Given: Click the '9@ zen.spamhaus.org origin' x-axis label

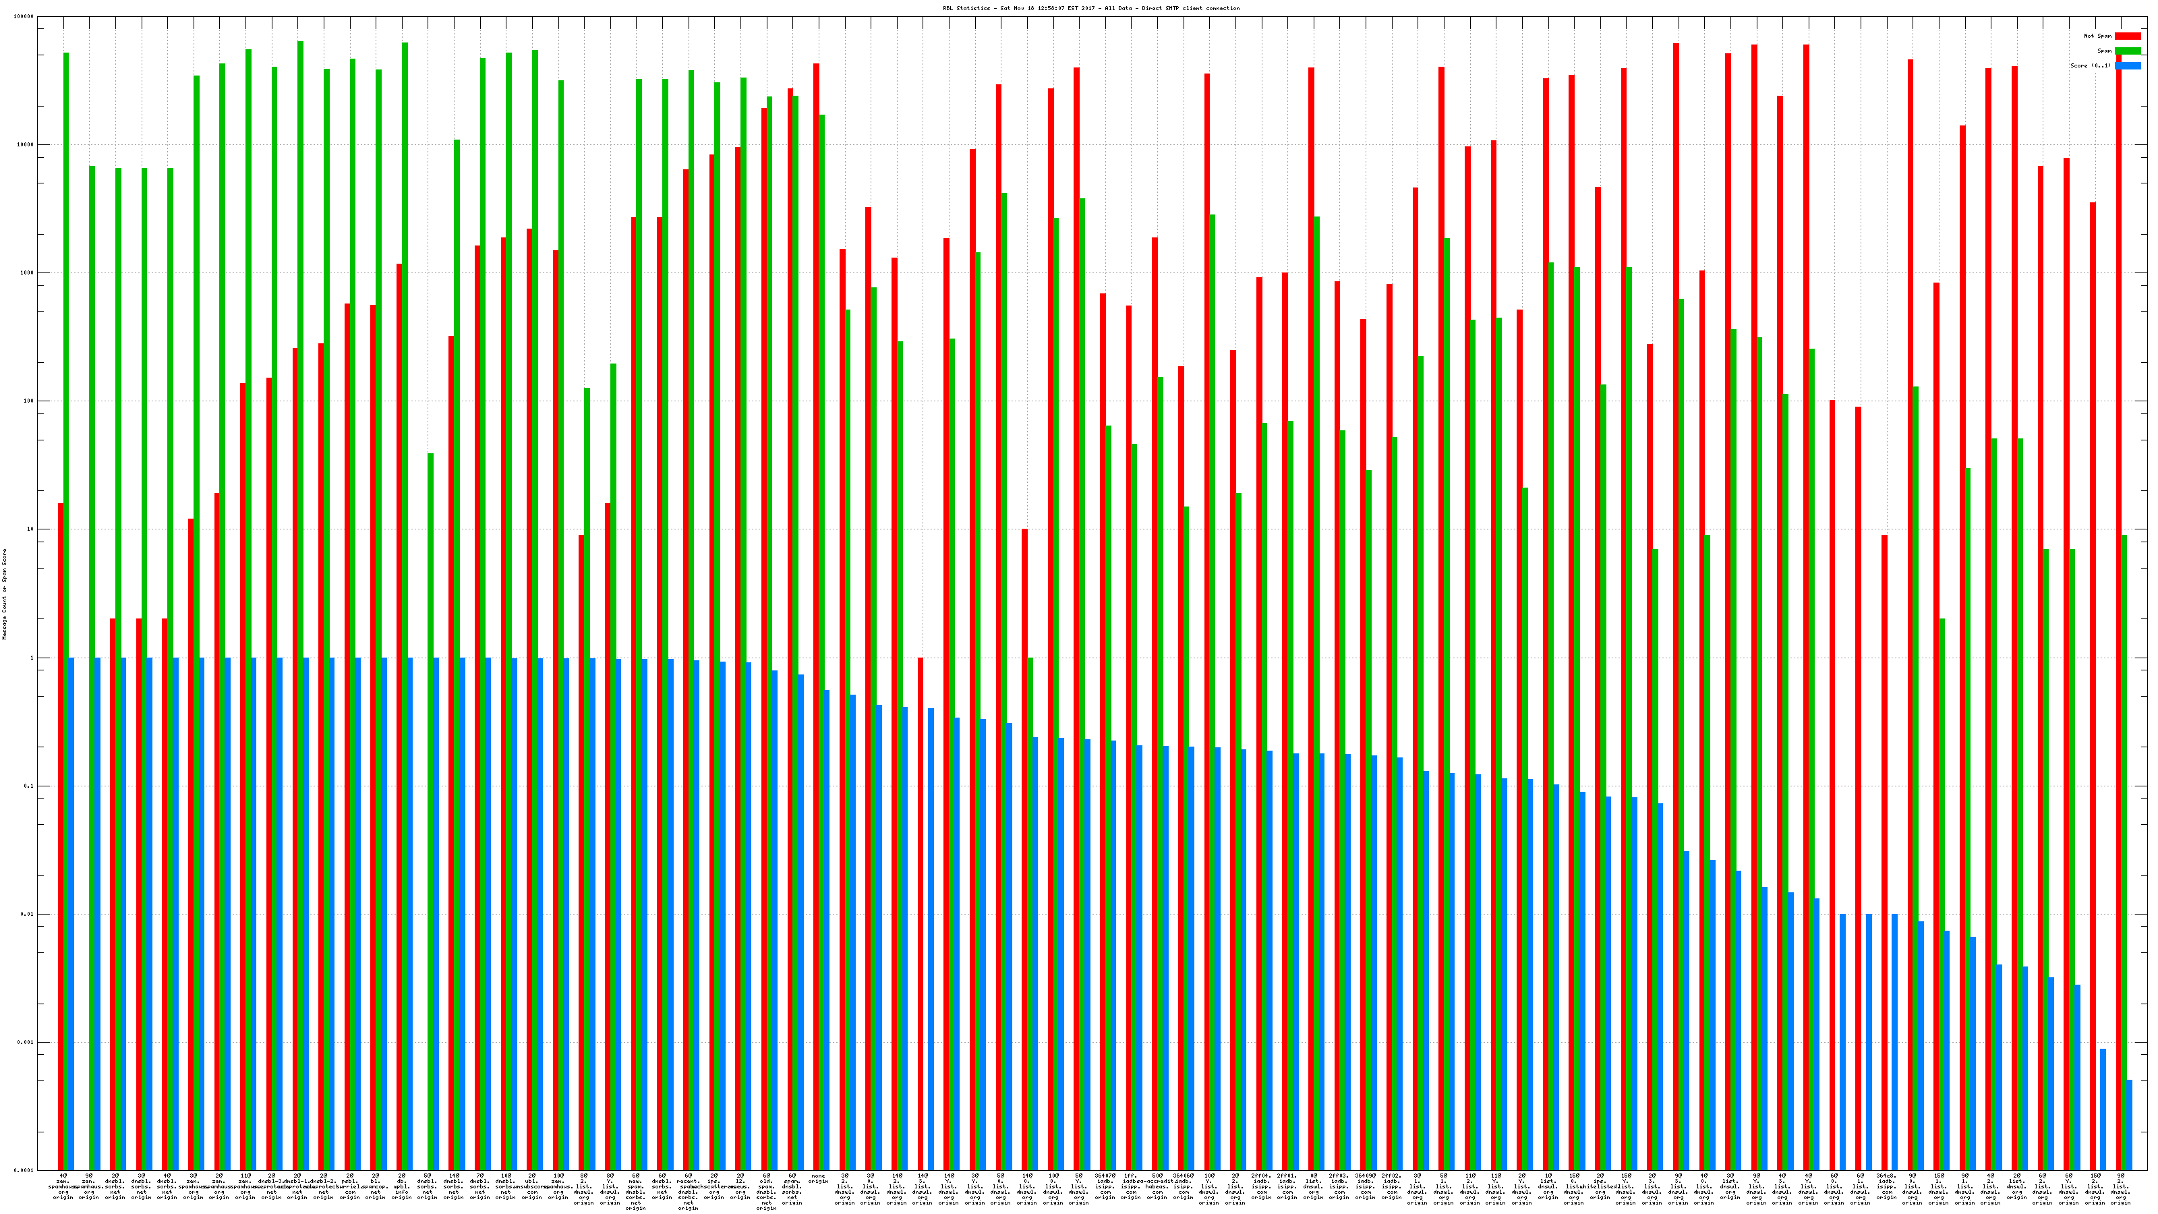Looking at the screenshot, I should coord(90,1186).
